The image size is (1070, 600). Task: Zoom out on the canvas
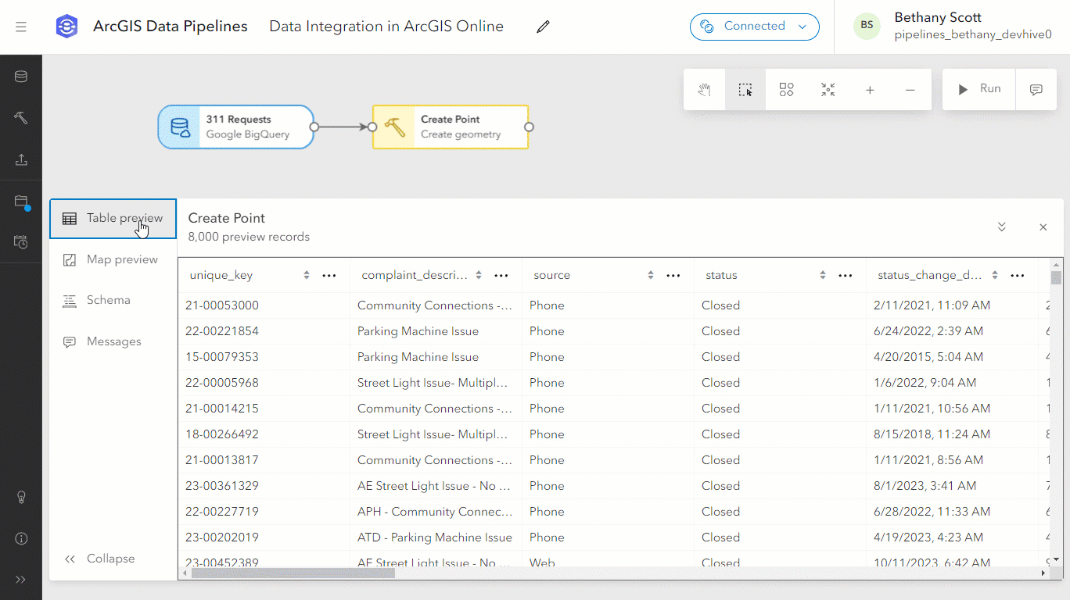[910, 90]
